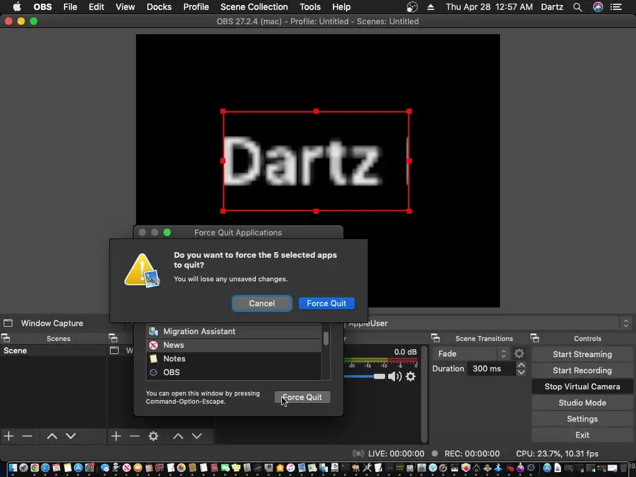Open the Help menu

[x=341, y=7]
